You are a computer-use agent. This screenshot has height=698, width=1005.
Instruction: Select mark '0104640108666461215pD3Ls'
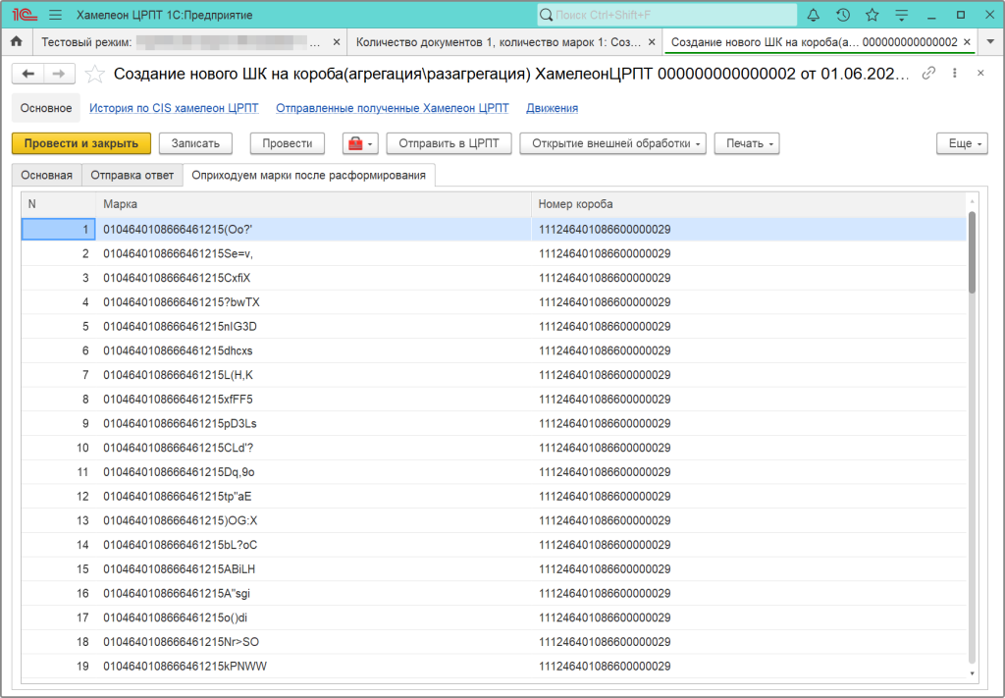pyautogui.click(x=313, y=424)
